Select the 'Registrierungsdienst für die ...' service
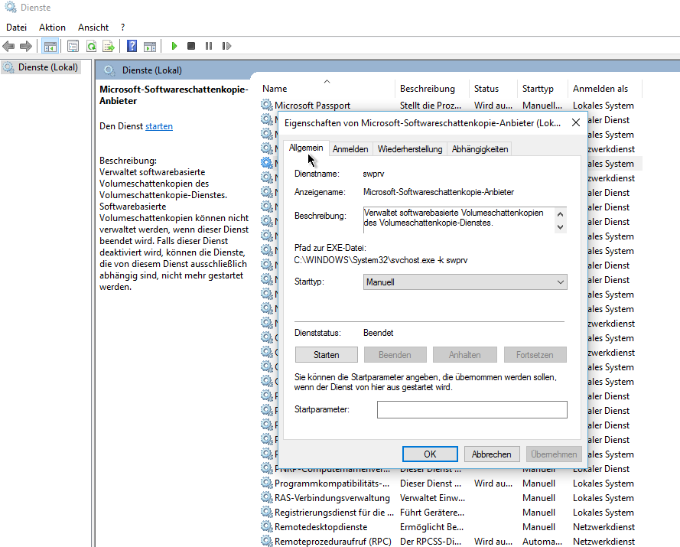 pyautogui.click(x=334, y=513)
